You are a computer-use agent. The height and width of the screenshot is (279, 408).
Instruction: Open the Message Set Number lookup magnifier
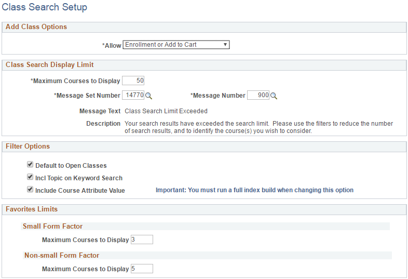tap(148, 96)
